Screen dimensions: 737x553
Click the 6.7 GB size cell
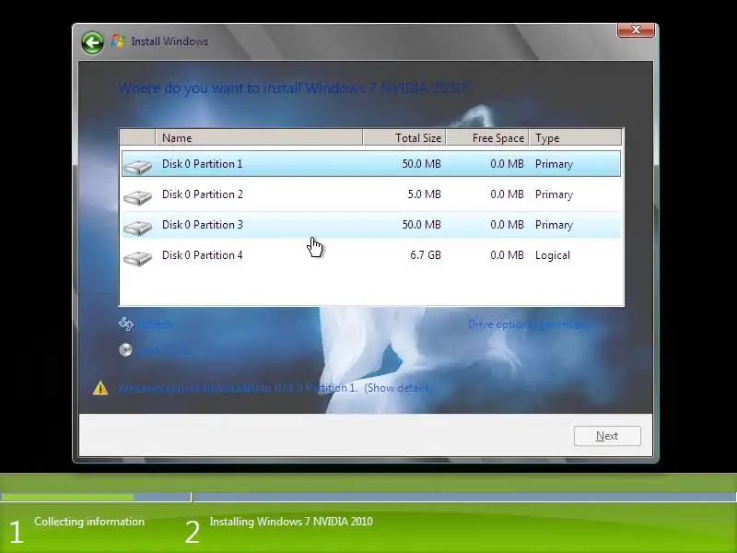[x=426, y=255]
